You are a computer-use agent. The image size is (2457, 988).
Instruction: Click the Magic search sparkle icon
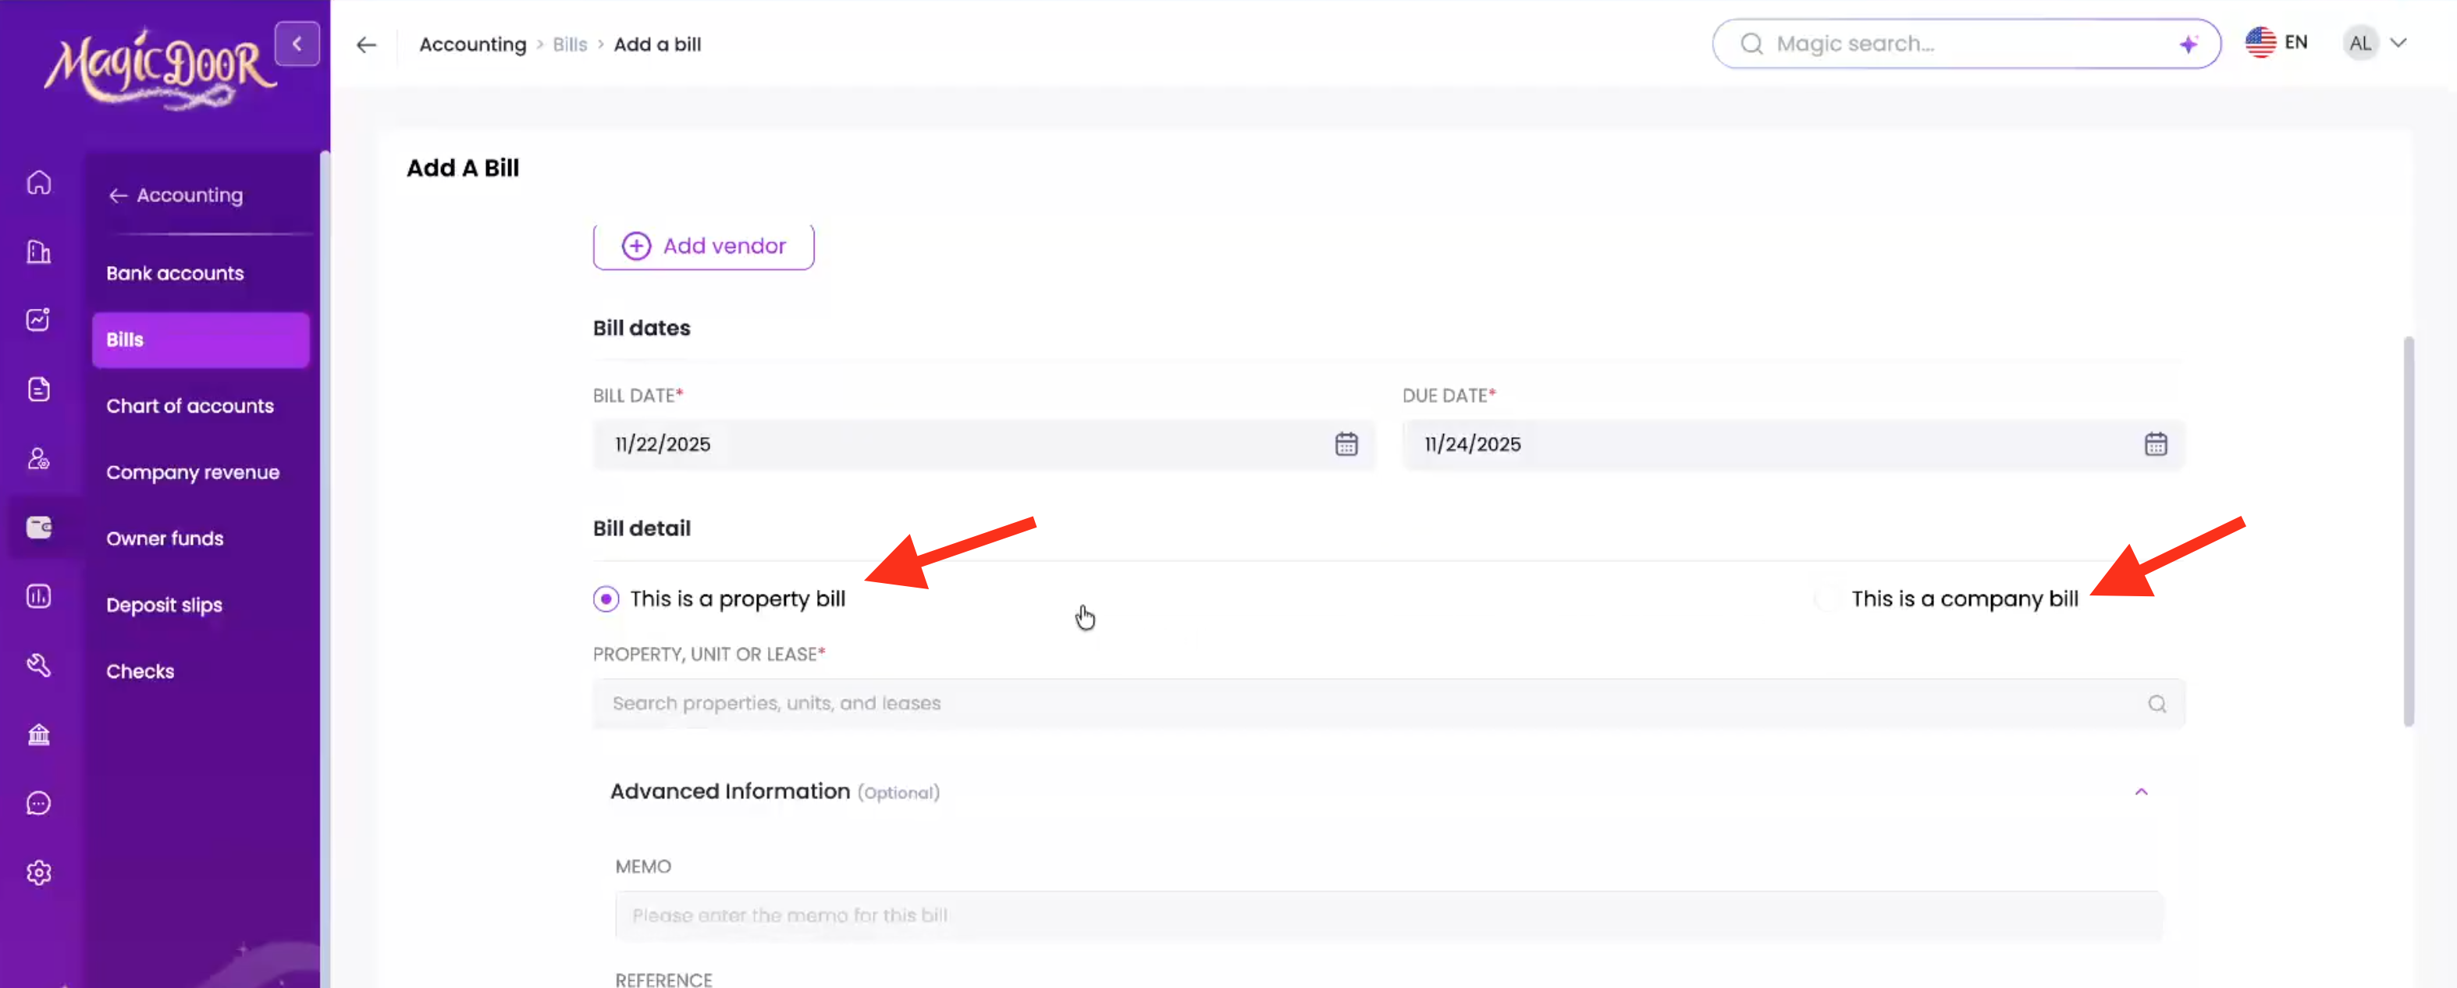click(2188, 44)
